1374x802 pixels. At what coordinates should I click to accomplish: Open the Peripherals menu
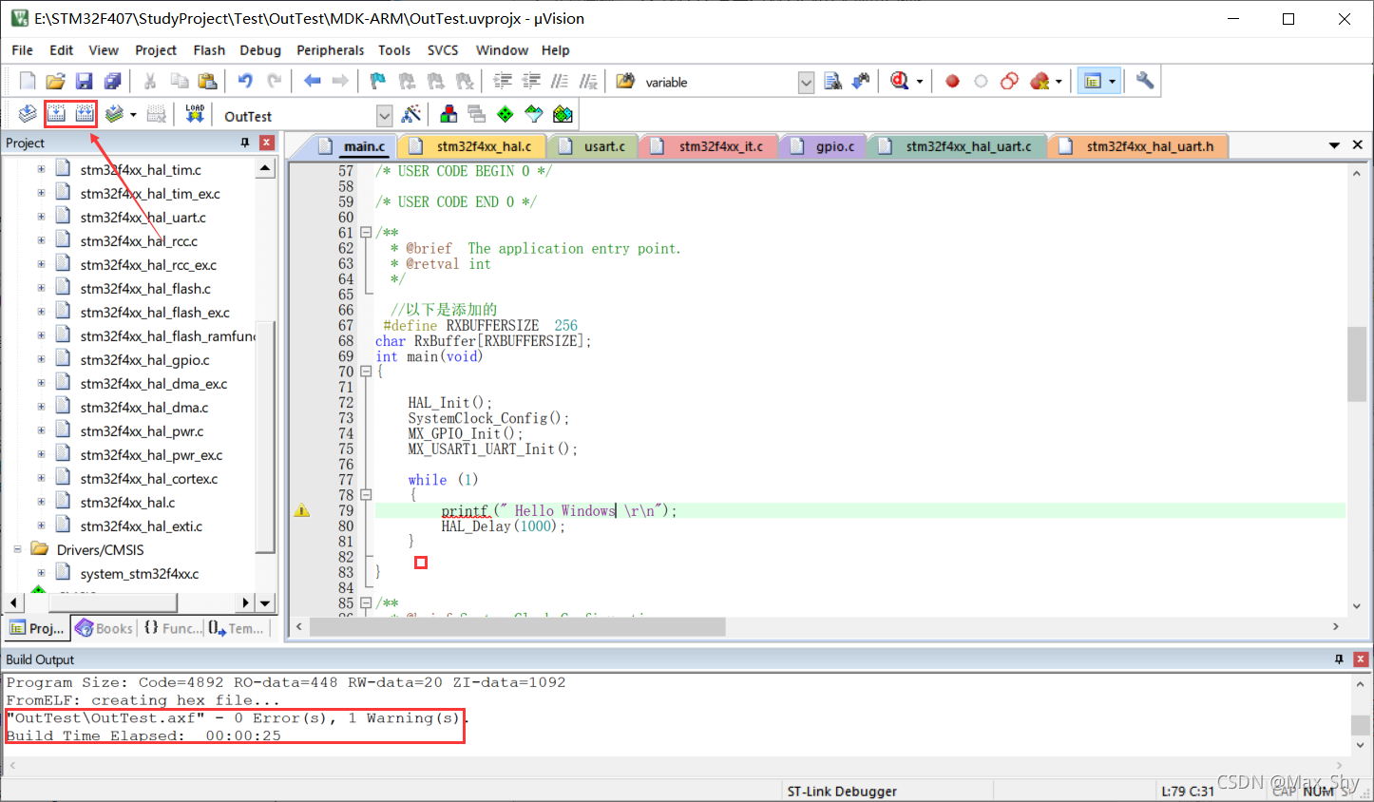pyautogui.click(x=330, y=50)
